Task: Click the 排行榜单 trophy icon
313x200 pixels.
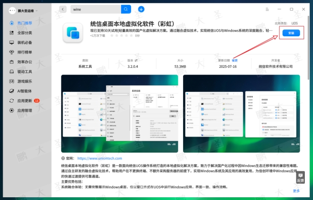Action: (12, 52)
